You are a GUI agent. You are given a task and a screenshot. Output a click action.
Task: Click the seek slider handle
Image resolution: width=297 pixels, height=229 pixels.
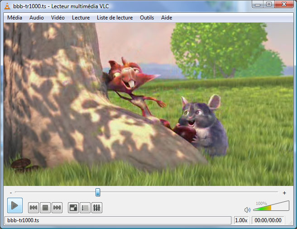pos(98,193)
